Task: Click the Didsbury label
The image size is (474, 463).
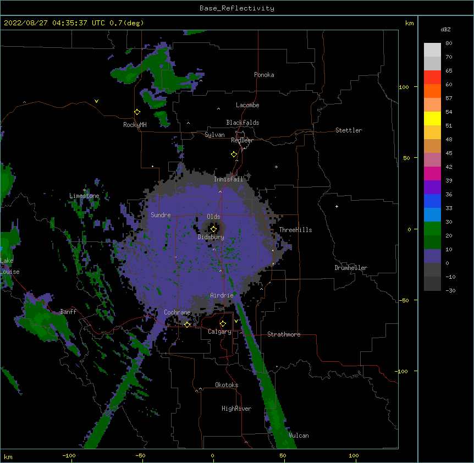Action: (211, 237)
